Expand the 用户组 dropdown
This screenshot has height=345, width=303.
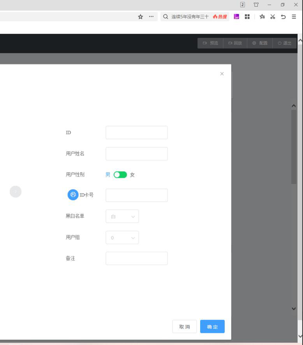(122, 237)
